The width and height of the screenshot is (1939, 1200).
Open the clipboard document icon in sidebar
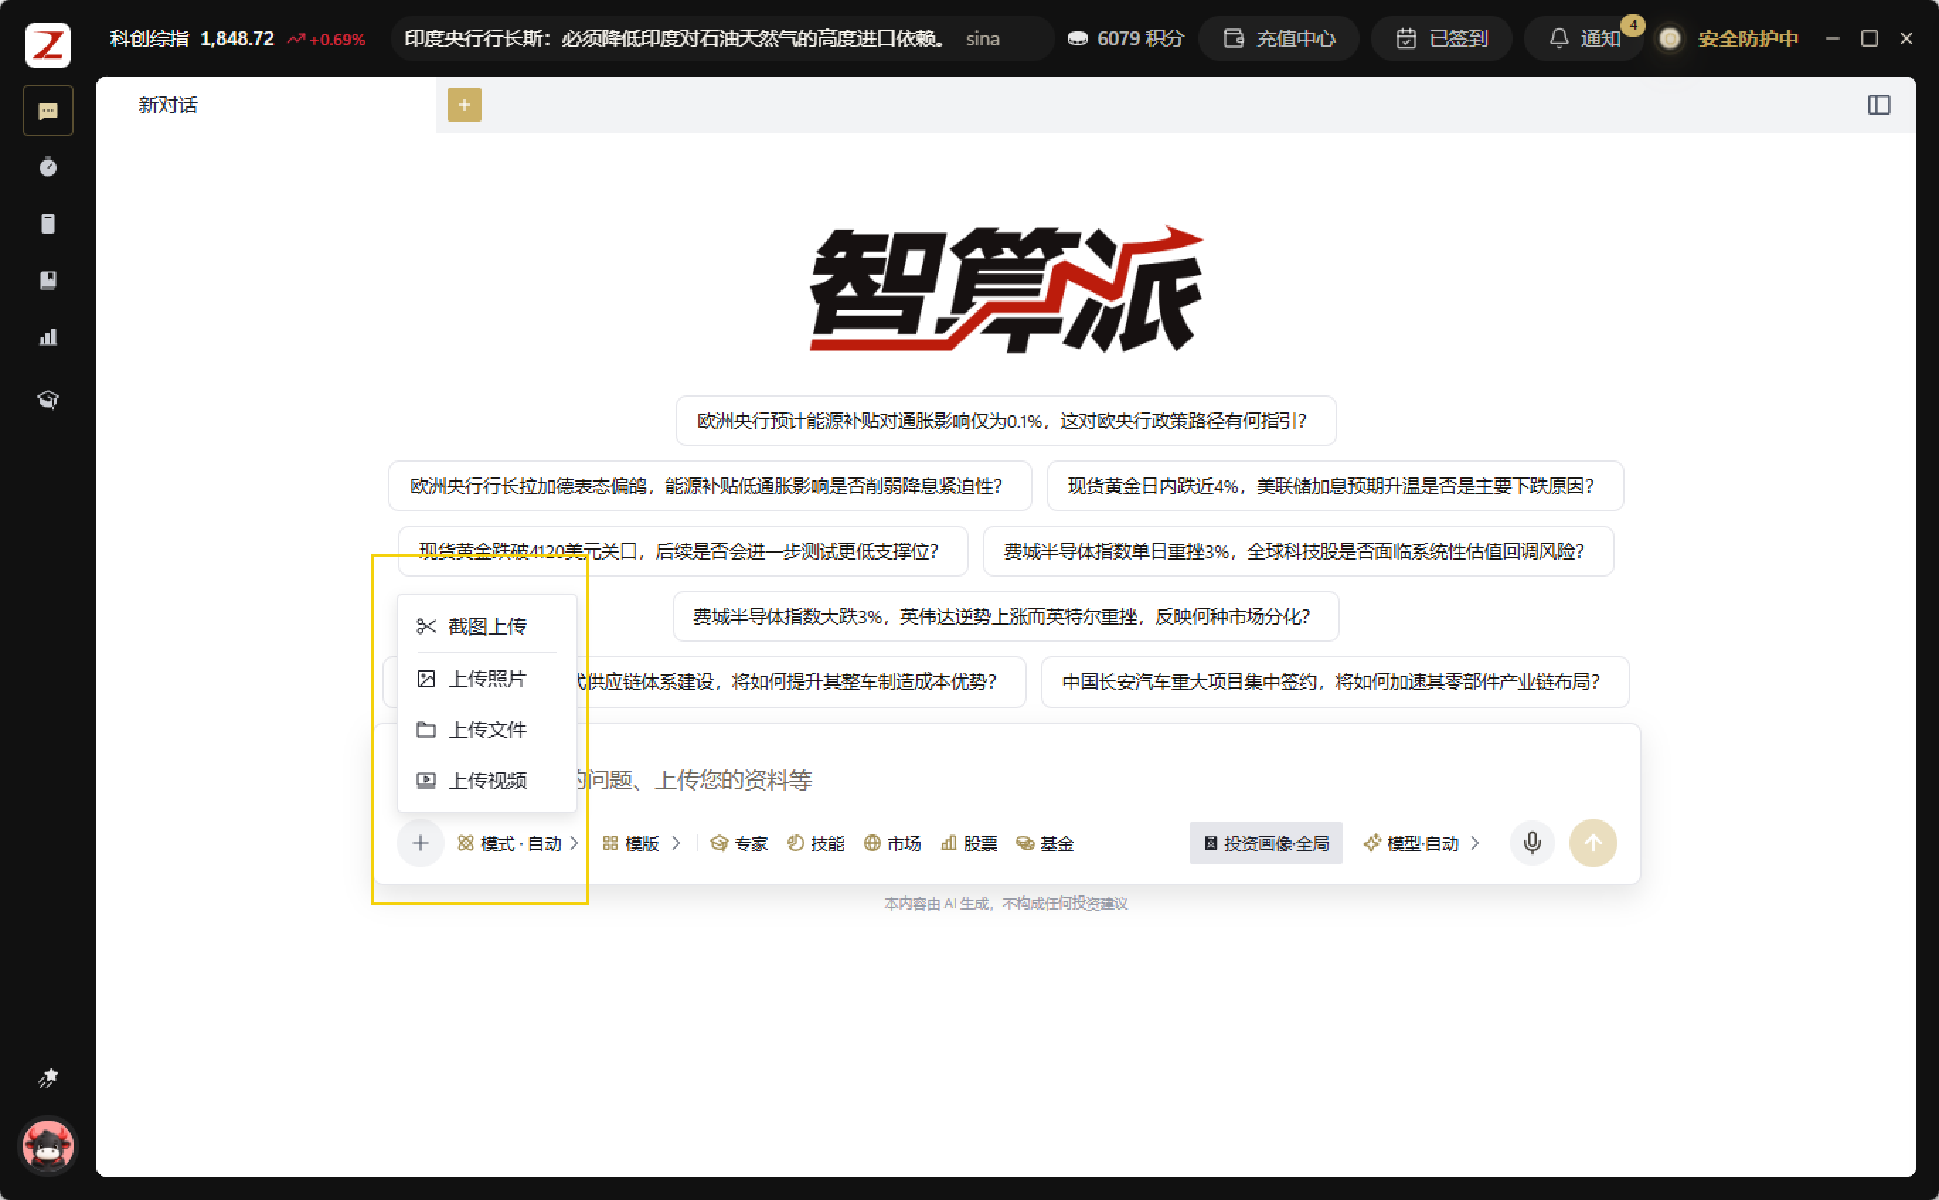point(47,224)
